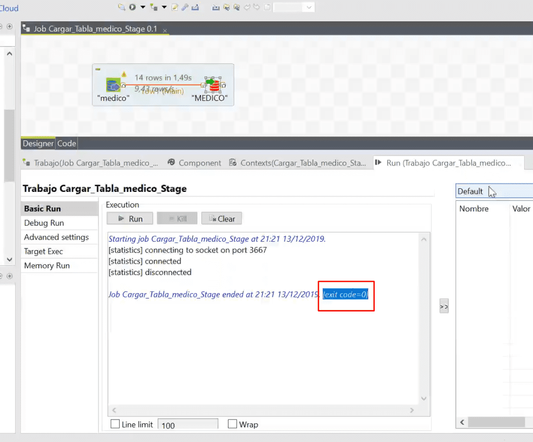Screen dimensions: 533x442
Task: Click the console scroll-up arrow
Action: tap(424, 239)
